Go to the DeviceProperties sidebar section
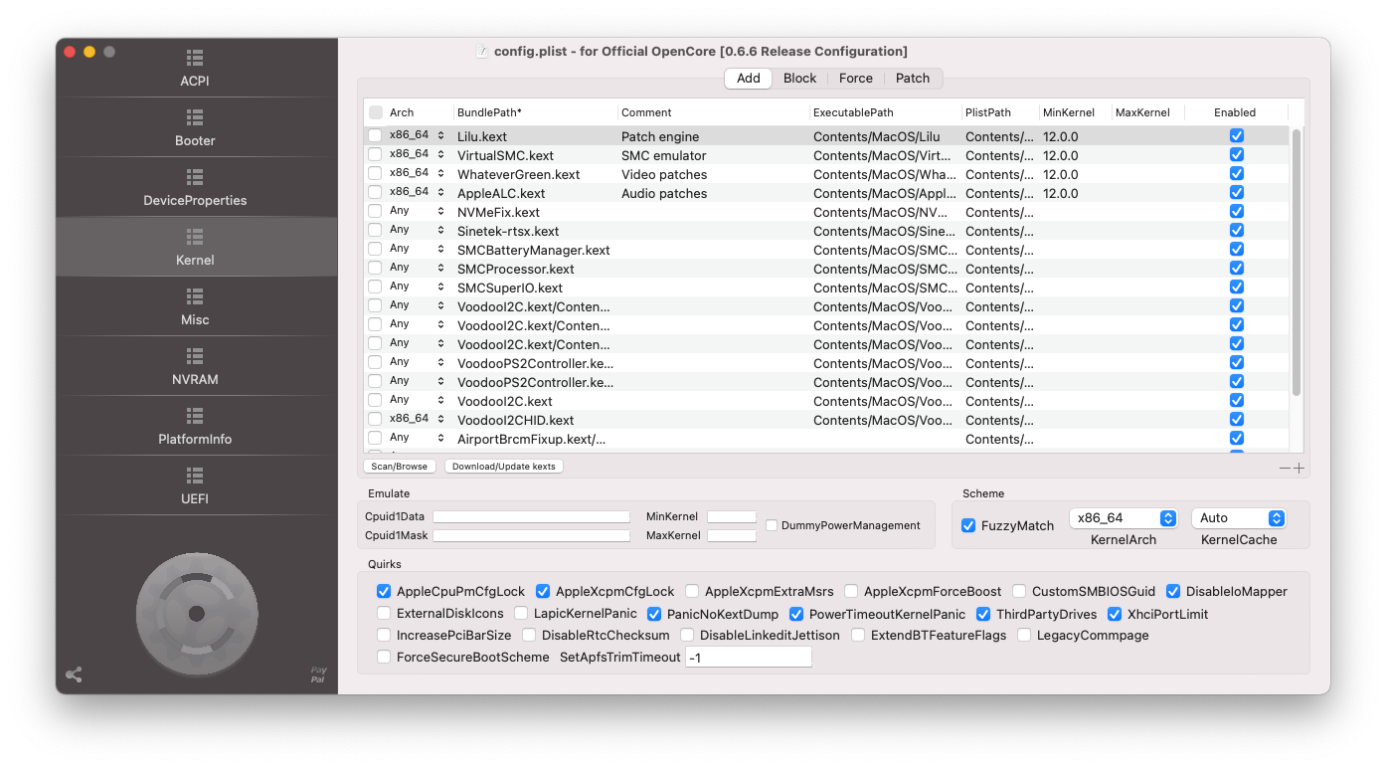The height and width of the screenshot is (768, 1386). click(195, 187)
